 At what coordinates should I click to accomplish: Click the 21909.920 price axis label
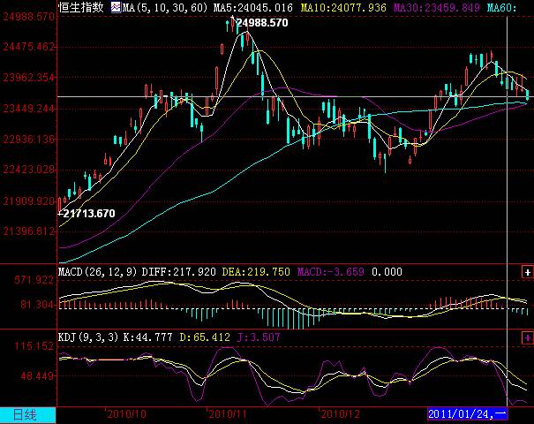coord(28,201)
